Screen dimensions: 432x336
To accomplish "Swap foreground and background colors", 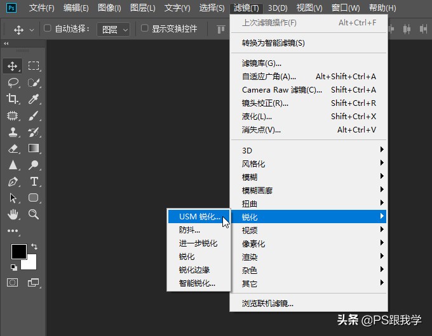I will click(34, 247).
